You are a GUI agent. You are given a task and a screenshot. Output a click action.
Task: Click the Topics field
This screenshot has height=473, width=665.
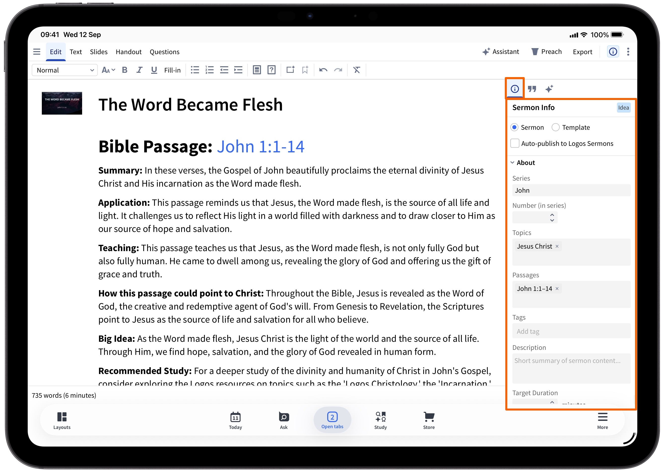click(571, 253)
